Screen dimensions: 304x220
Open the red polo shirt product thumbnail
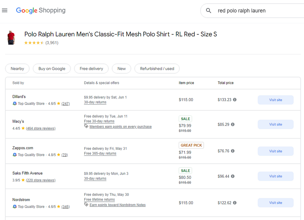(11, 38)
